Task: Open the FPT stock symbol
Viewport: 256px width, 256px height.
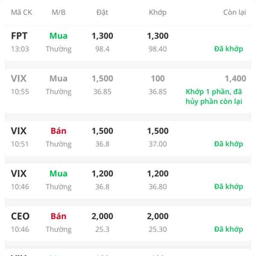Action: pyautogui.click(x=19, y=36)
